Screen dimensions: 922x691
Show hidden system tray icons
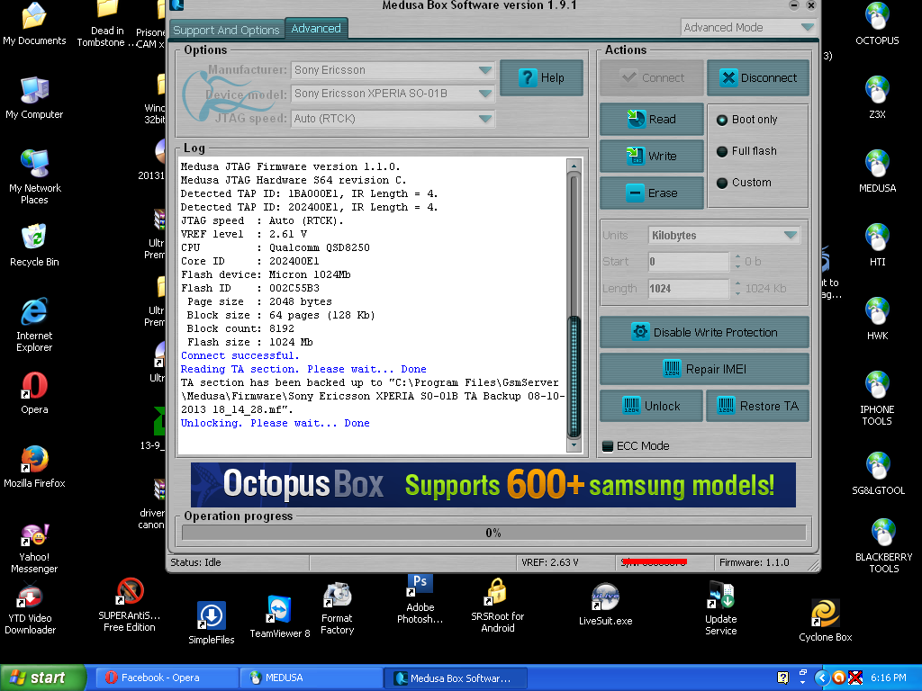coord(821,678)
